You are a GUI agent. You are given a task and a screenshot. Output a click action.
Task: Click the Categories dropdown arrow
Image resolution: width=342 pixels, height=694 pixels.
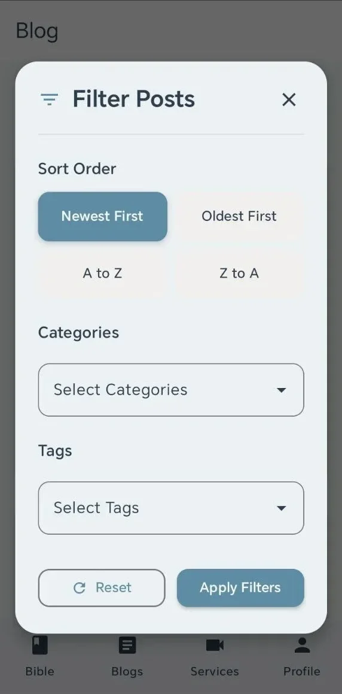pyautogui.click(x=281, y=390)
